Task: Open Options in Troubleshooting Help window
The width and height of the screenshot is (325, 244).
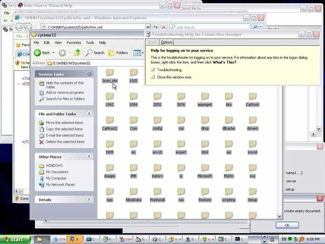Action: 167,42
